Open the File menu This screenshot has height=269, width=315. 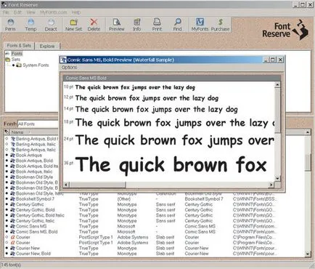[x=6, y=12]
